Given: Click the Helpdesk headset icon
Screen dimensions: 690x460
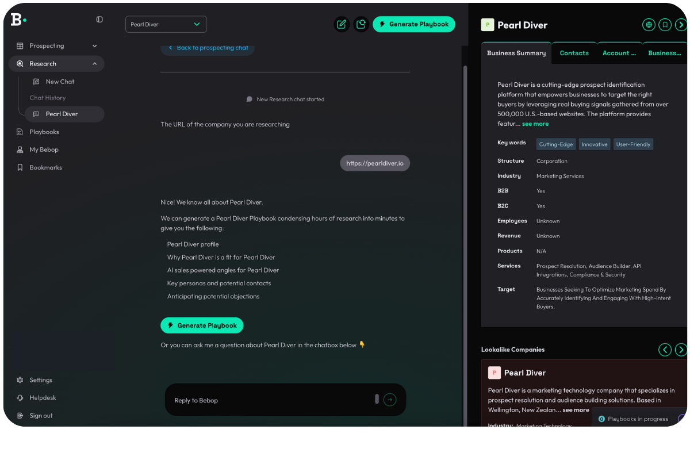Looking at the screenshot, I should tap(20, 398).
